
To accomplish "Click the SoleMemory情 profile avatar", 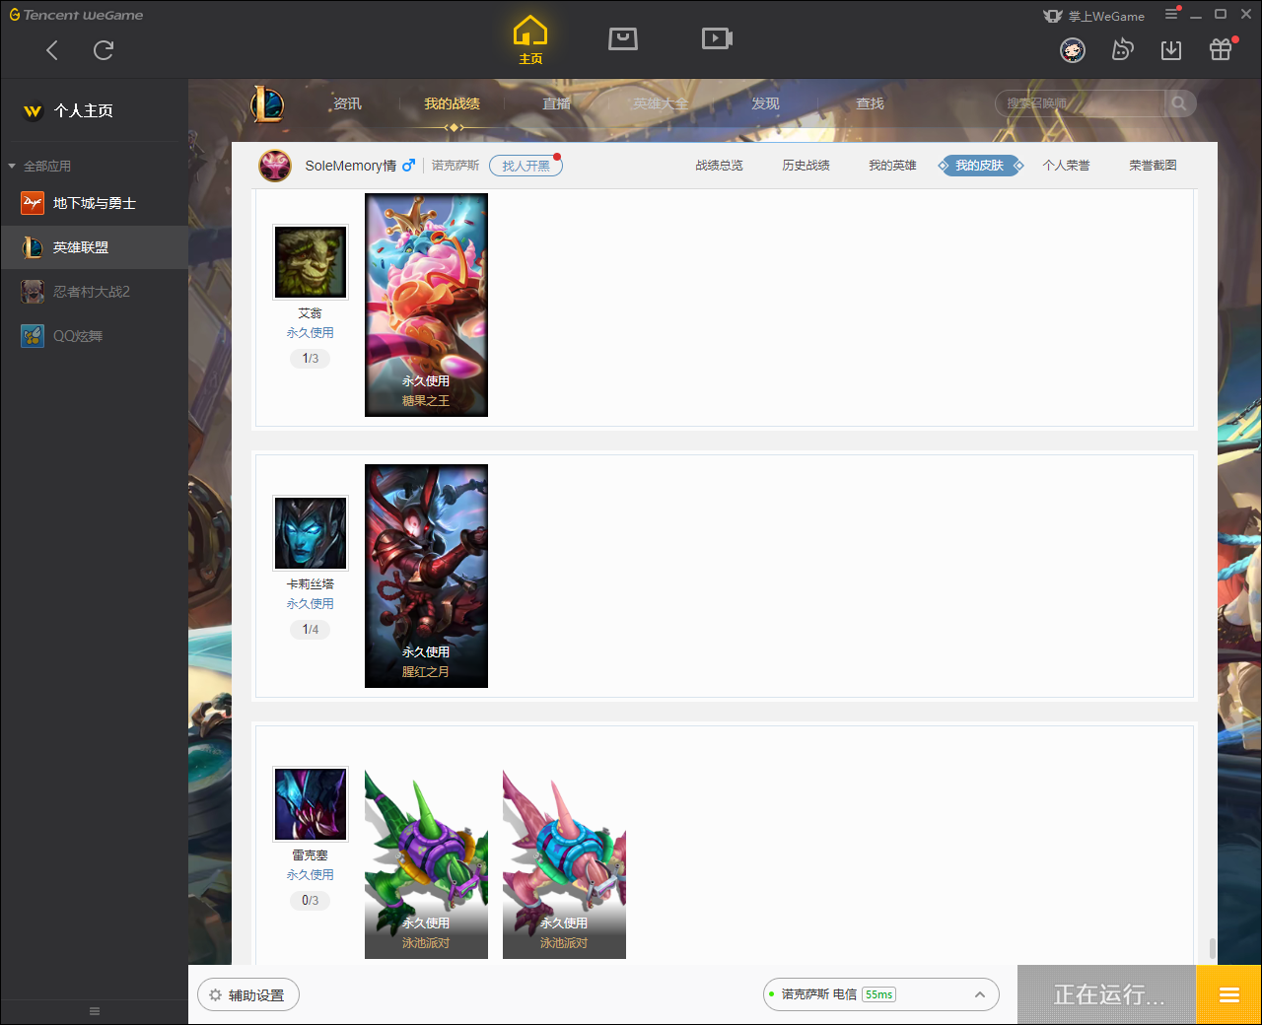I will [x=275, y=166].
